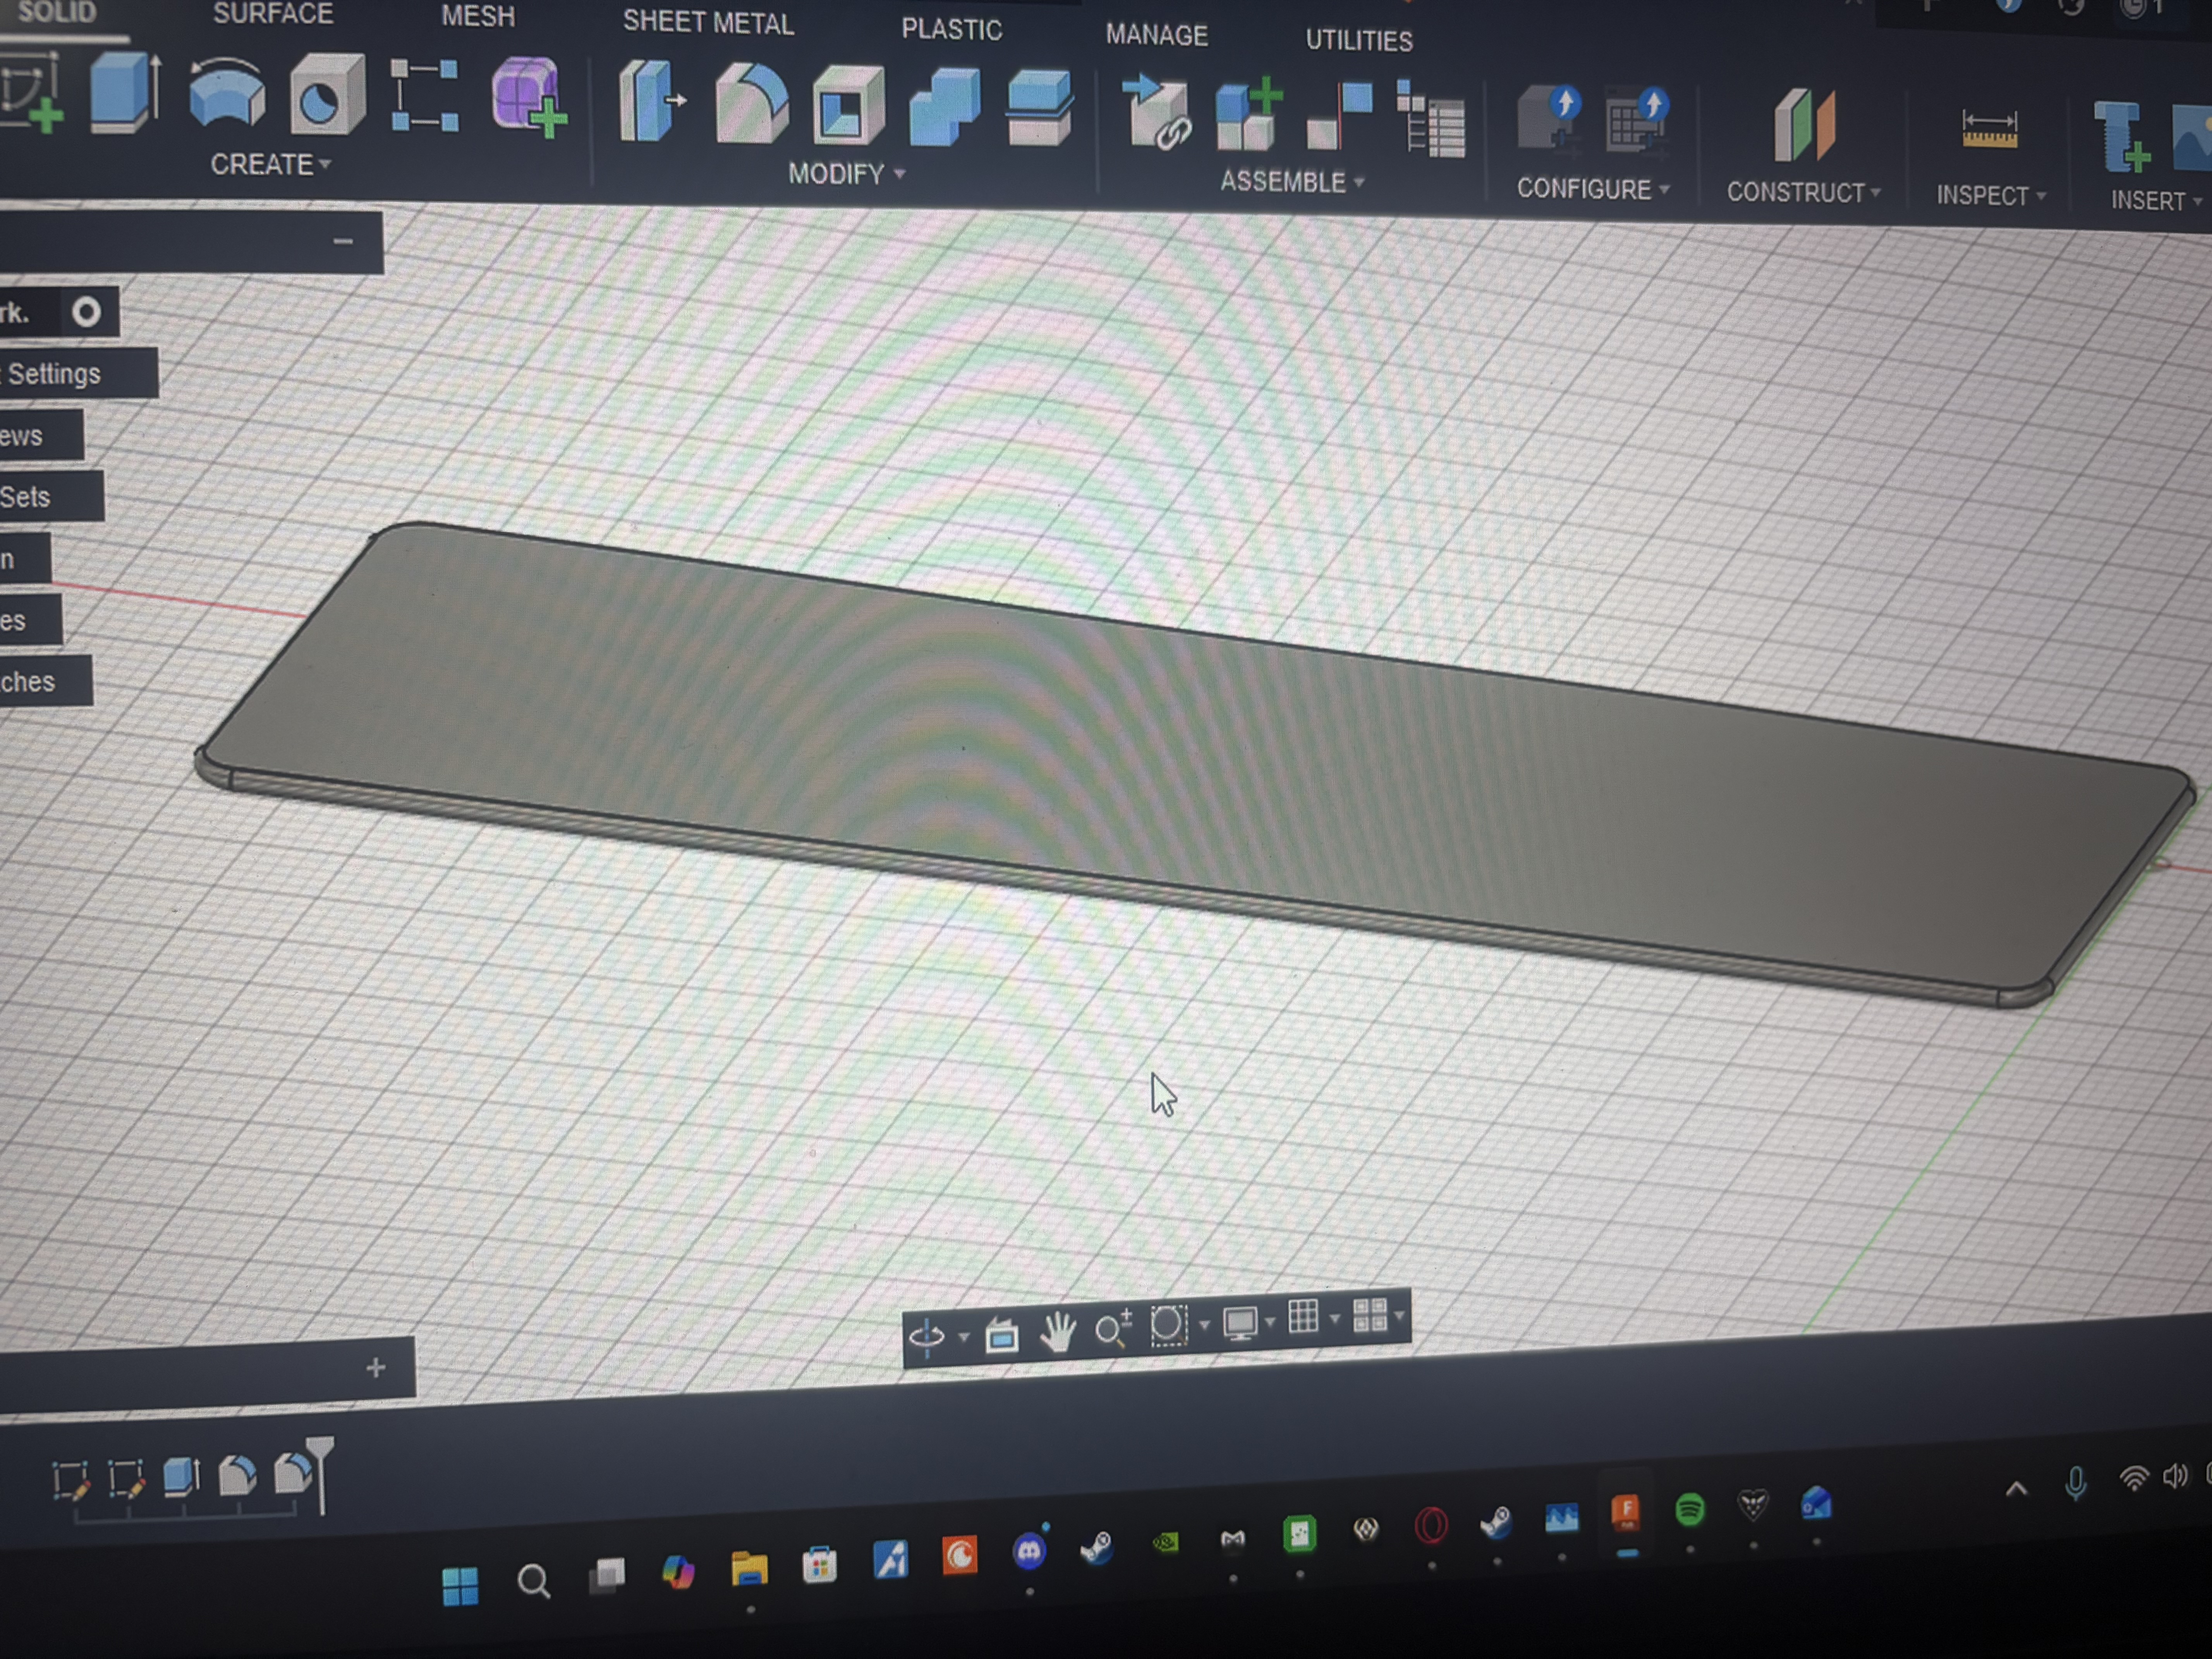Switch to the SHEET METAL tab

(x=708, y=23)
